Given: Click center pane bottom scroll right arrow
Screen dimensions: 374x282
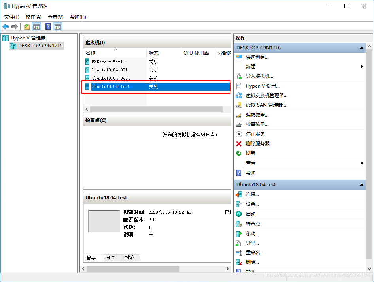Looking at the screenshot, I should click(228, 269).
